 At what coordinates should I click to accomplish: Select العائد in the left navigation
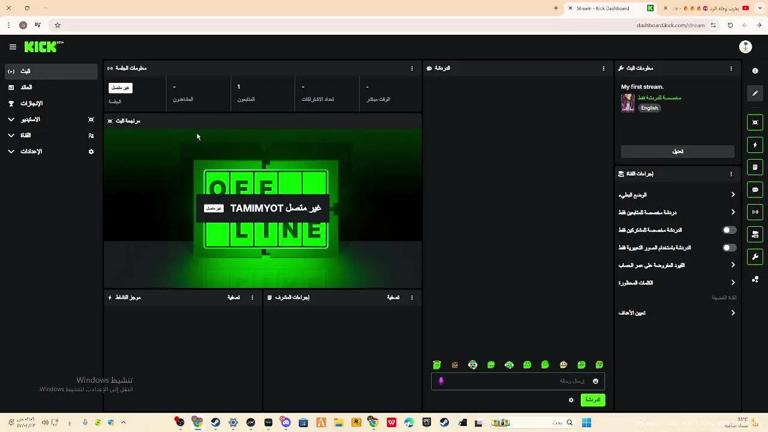pyautogui.click(x=51, y=88)
